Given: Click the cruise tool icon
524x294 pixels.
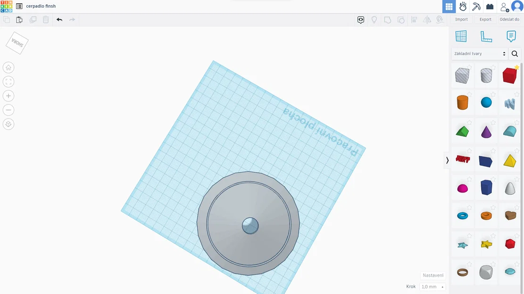Looking at the screenshot, I should (440, 20).
